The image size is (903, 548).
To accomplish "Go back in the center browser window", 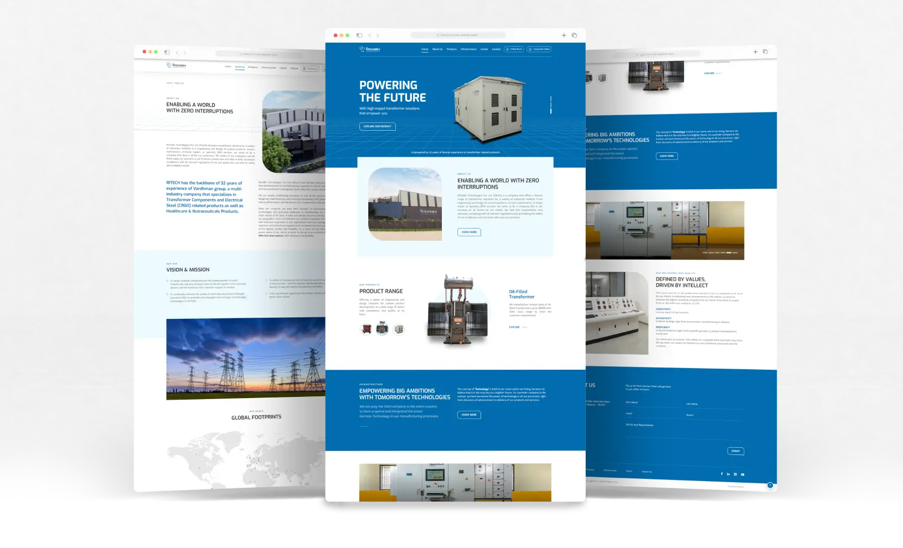I will 370,35.
